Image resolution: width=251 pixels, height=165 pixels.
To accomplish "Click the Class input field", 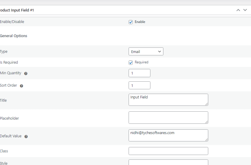I will coord(168,151).
